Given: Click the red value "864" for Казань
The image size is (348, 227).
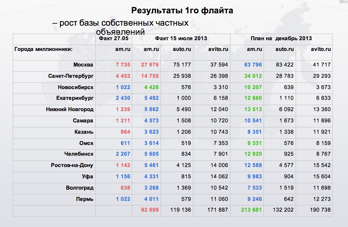Looking at the screenshot, I should point(125,132).
